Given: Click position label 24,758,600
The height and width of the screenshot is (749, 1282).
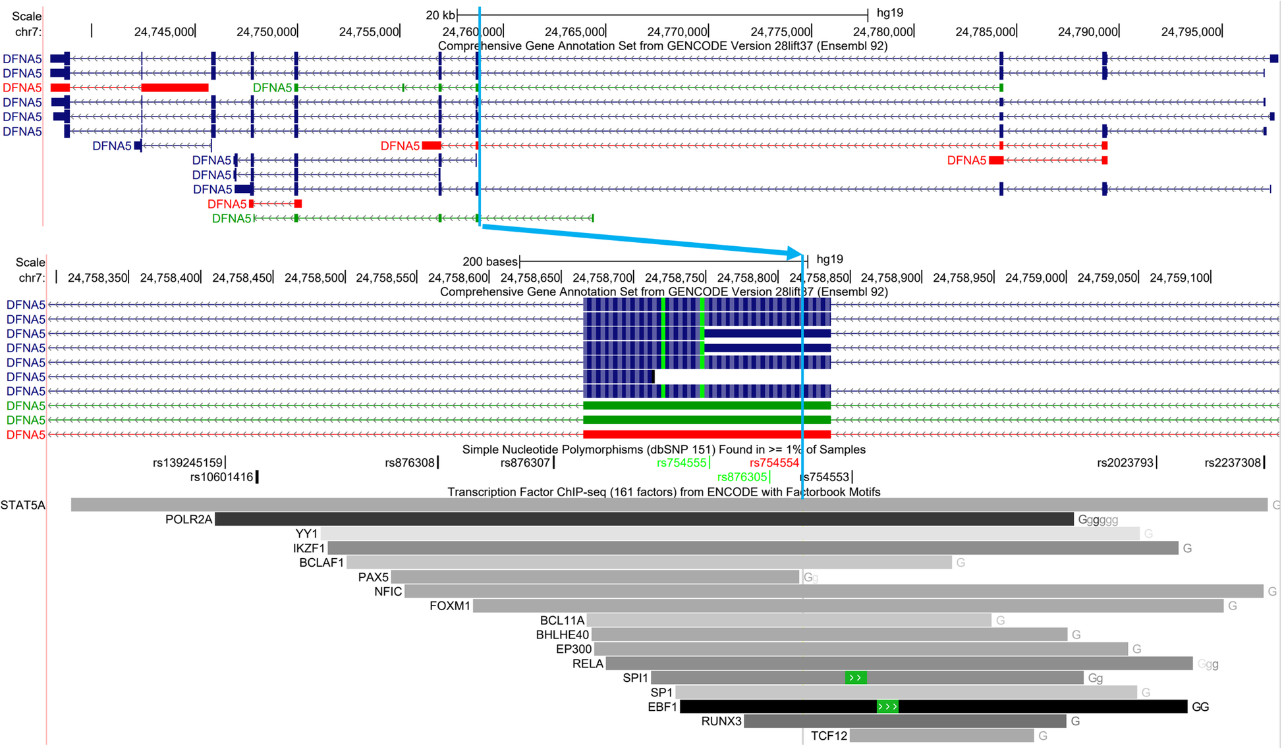Looking at the screenshot, I should tap(459, 278).
